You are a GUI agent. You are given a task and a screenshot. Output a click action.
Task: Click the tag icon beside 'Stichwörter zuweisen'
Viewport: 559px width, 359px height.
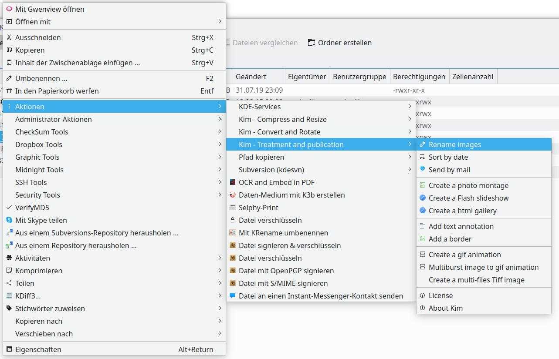click(9, 309)
